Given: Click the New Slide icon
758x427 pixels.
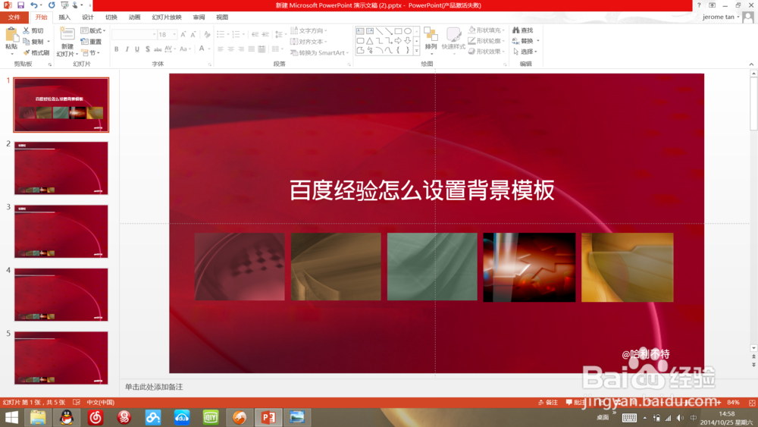Looking at the screenshot, I should tap(67, 35).
